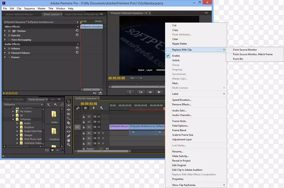The width and height of the screenshot is (284, 188).
Task: Expand the My Videos folder
Action: point(13,112)
